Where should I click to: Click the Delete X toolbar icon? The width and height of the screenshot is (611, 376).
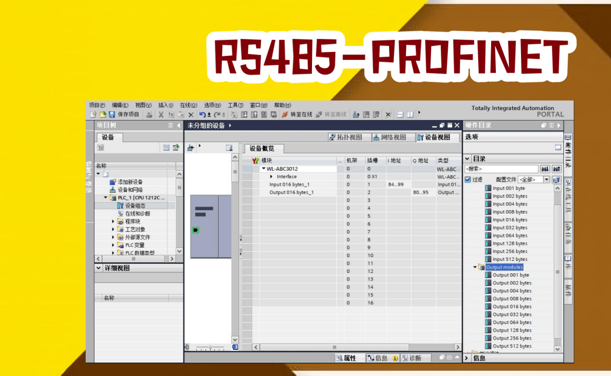[x=191, y=115]
